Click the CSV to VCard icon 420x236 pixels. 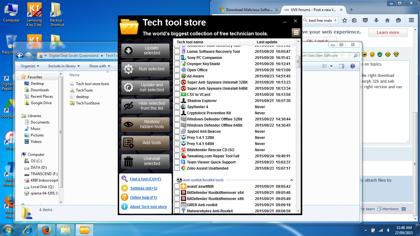coord(184,94)
